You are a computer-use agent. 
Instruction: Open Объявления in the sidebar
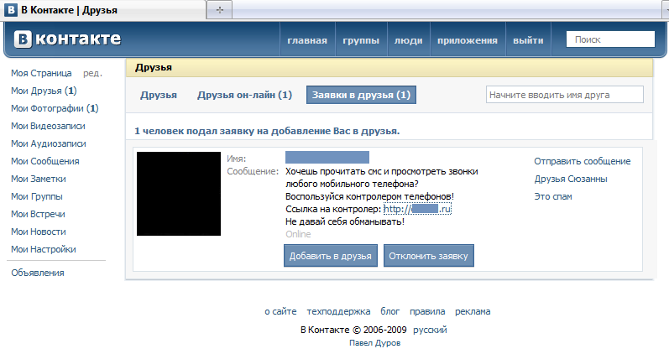pos(38,273)
